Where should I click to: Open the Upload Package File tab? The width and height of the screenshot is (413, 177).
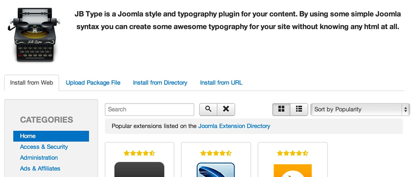tap(93, 83)
